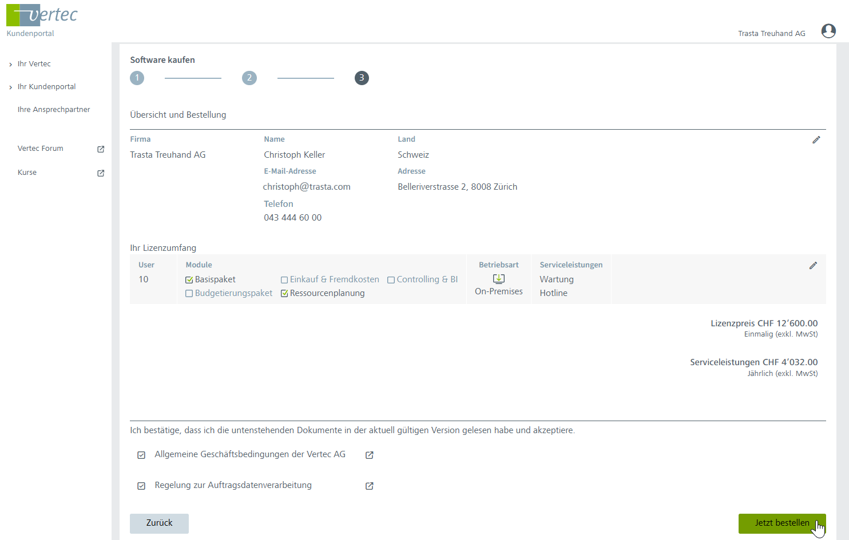Edit license scope pencil icon
The image size is (849, 540).
coord(812,266)
